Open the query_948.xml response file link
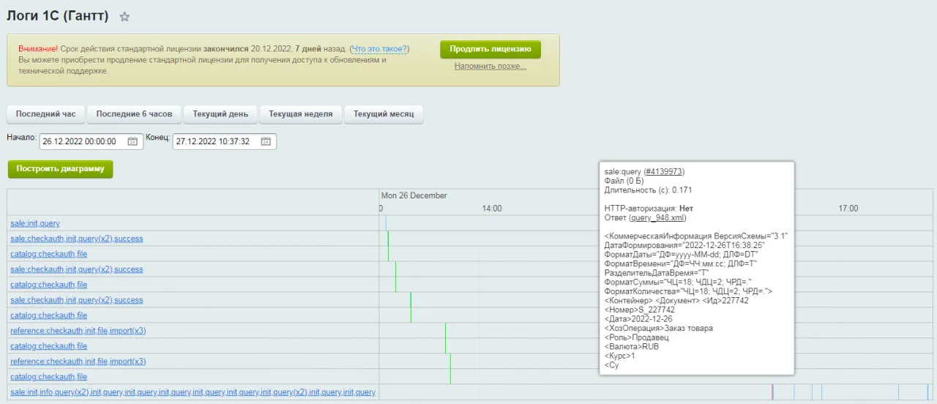The width and height of the screenshot is (937, 404). point(658,218)
